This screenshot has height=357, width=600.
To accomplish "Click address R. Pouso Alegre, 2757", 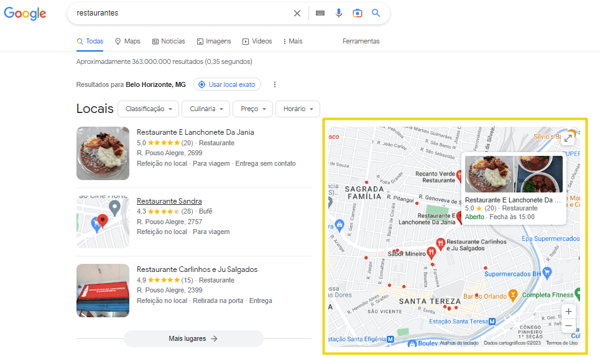I will tap(170, 222).
